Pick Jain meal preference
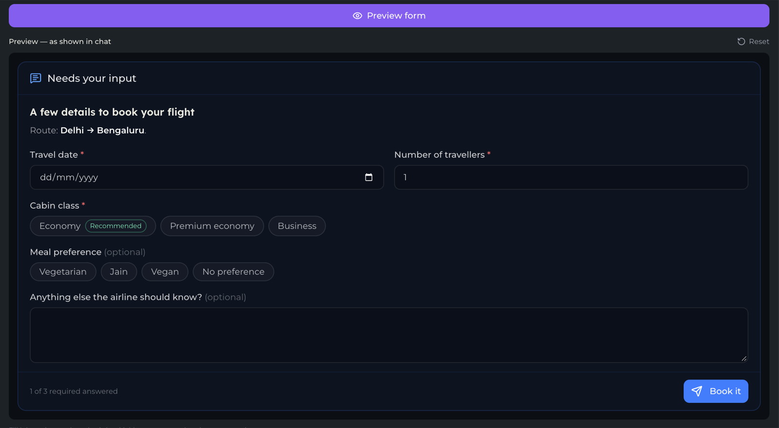Screen dimensions: 779x428 [119, 272]
